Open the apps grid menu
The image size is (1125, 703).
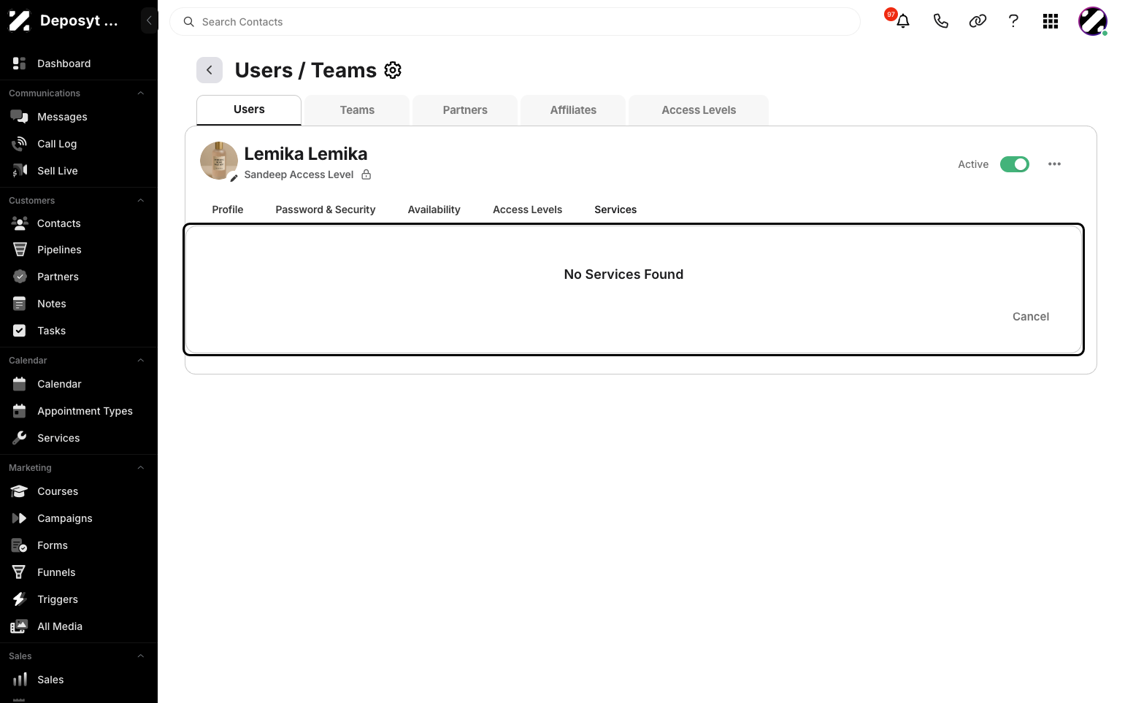pos(1051,21)
